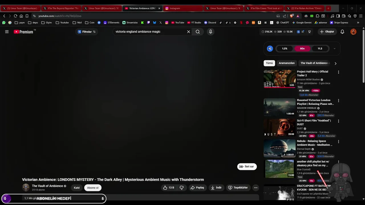Open options for Nebula Relaxing Space video
Screen dimensions: 365x205
click(338, 142)
